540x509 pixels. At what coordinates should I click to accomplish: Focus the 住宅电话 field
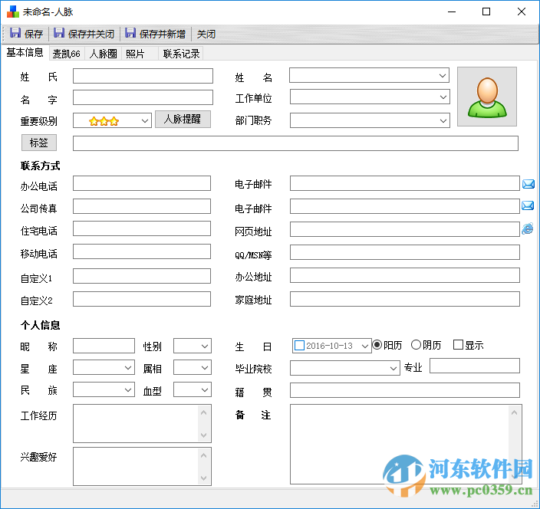[x=142, y=229]
